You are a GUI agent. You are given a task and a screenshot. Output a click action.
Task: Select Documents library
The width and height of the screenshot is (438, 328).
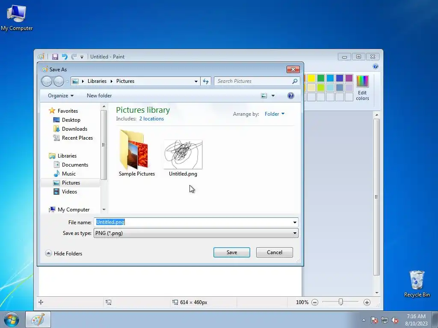tap(75, 165)
